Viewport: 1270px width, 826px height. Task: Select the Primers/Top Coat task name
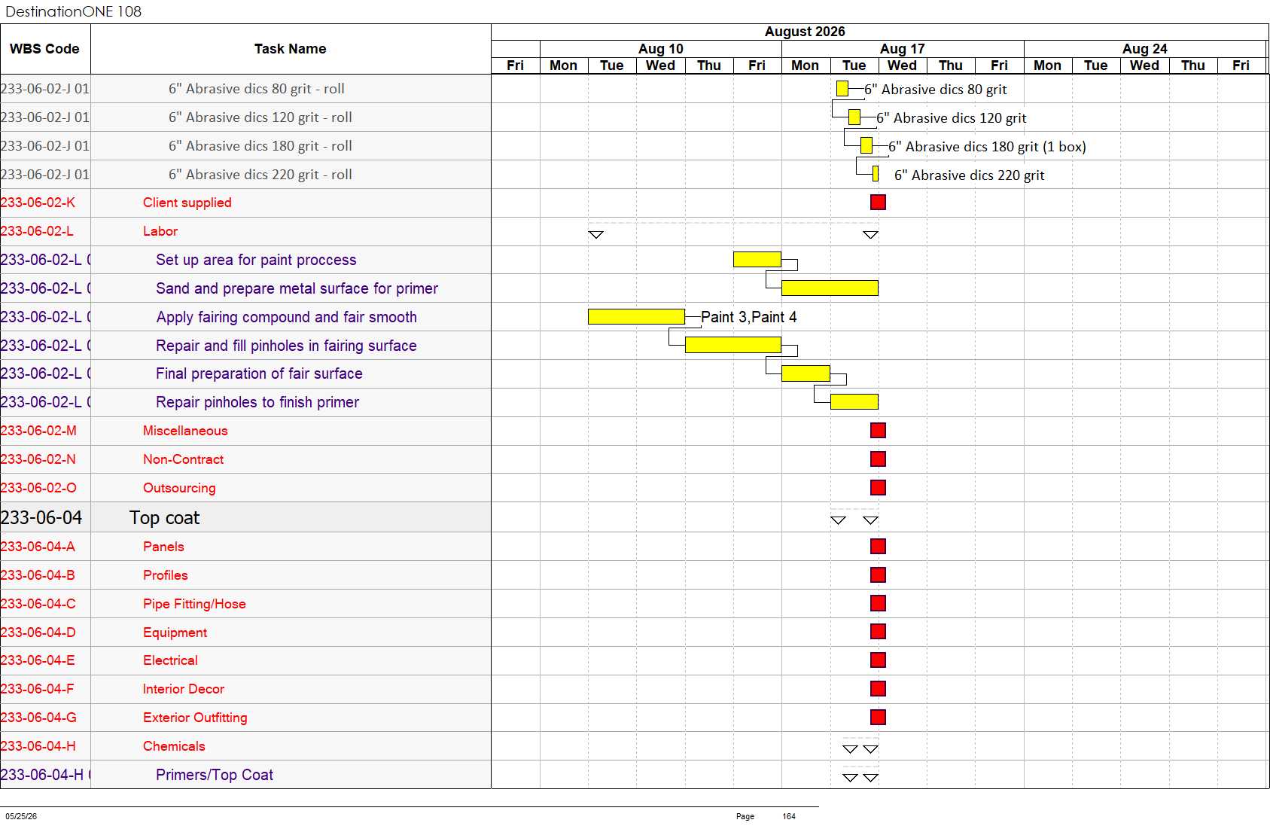pos(215,775)
